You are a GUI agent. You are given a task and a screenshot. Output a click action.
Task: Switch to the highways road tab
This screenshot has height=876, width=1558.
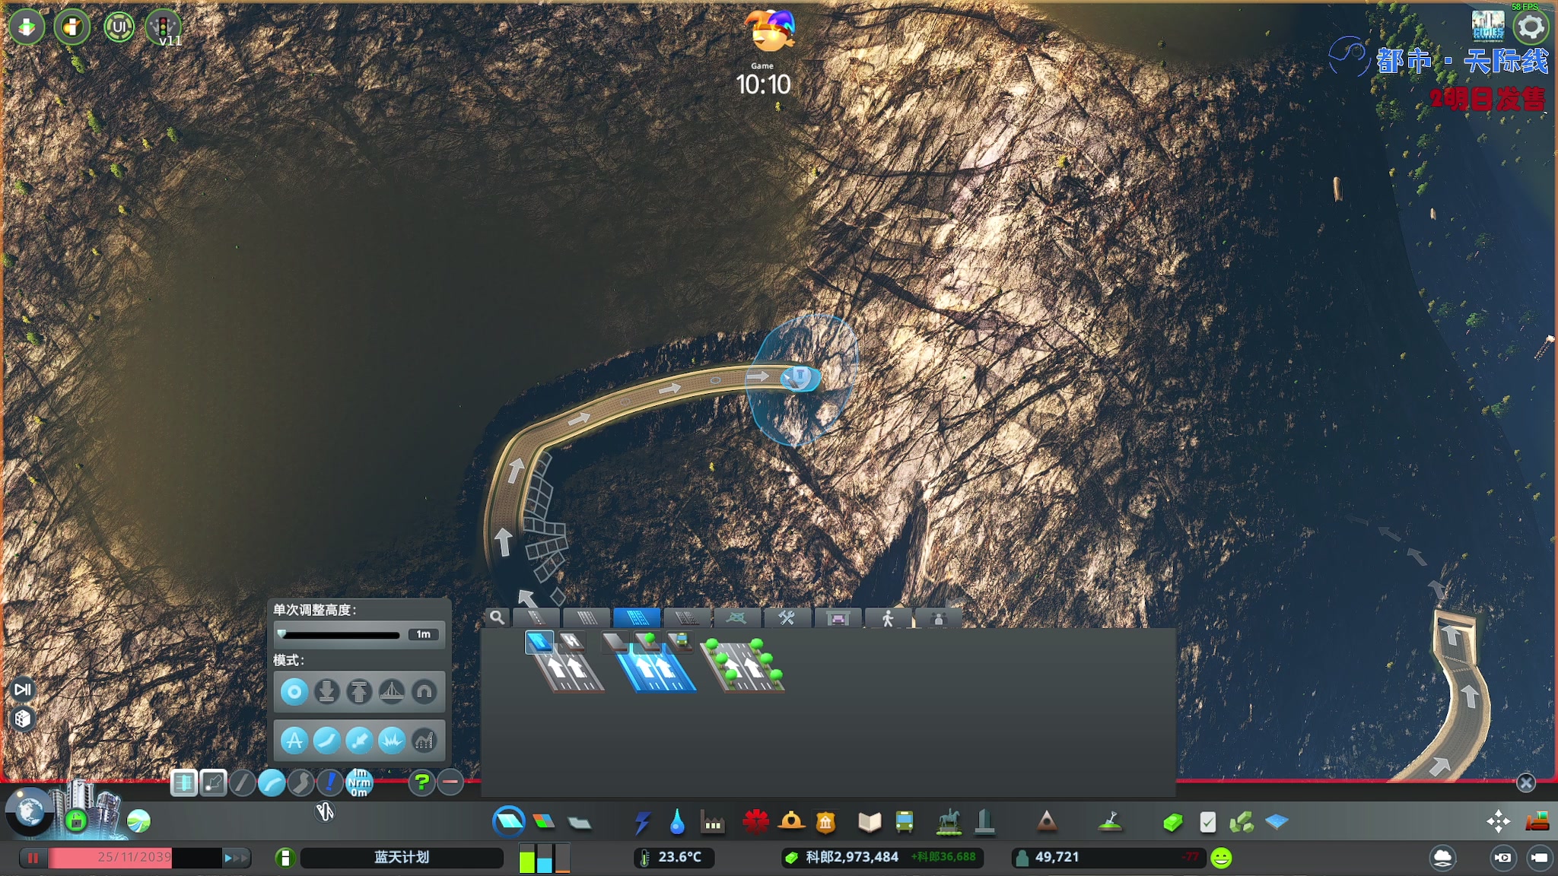686,617
